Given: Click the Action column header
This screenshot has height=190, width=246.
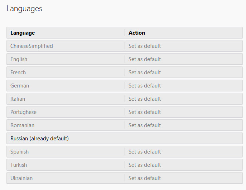Looking at the screenshot, I should (x=137, y=33).
